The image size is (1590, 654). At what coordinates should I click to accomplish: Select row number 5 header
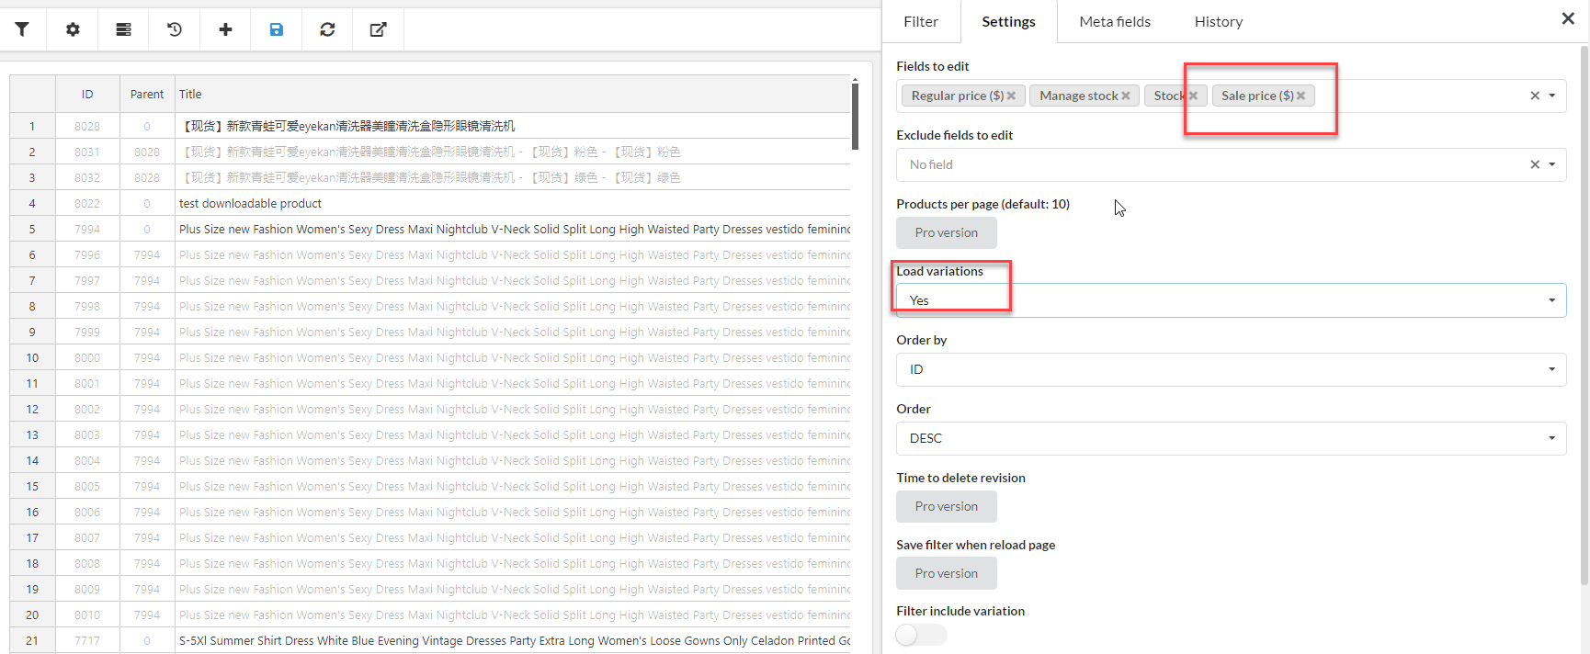click(32, 229)
